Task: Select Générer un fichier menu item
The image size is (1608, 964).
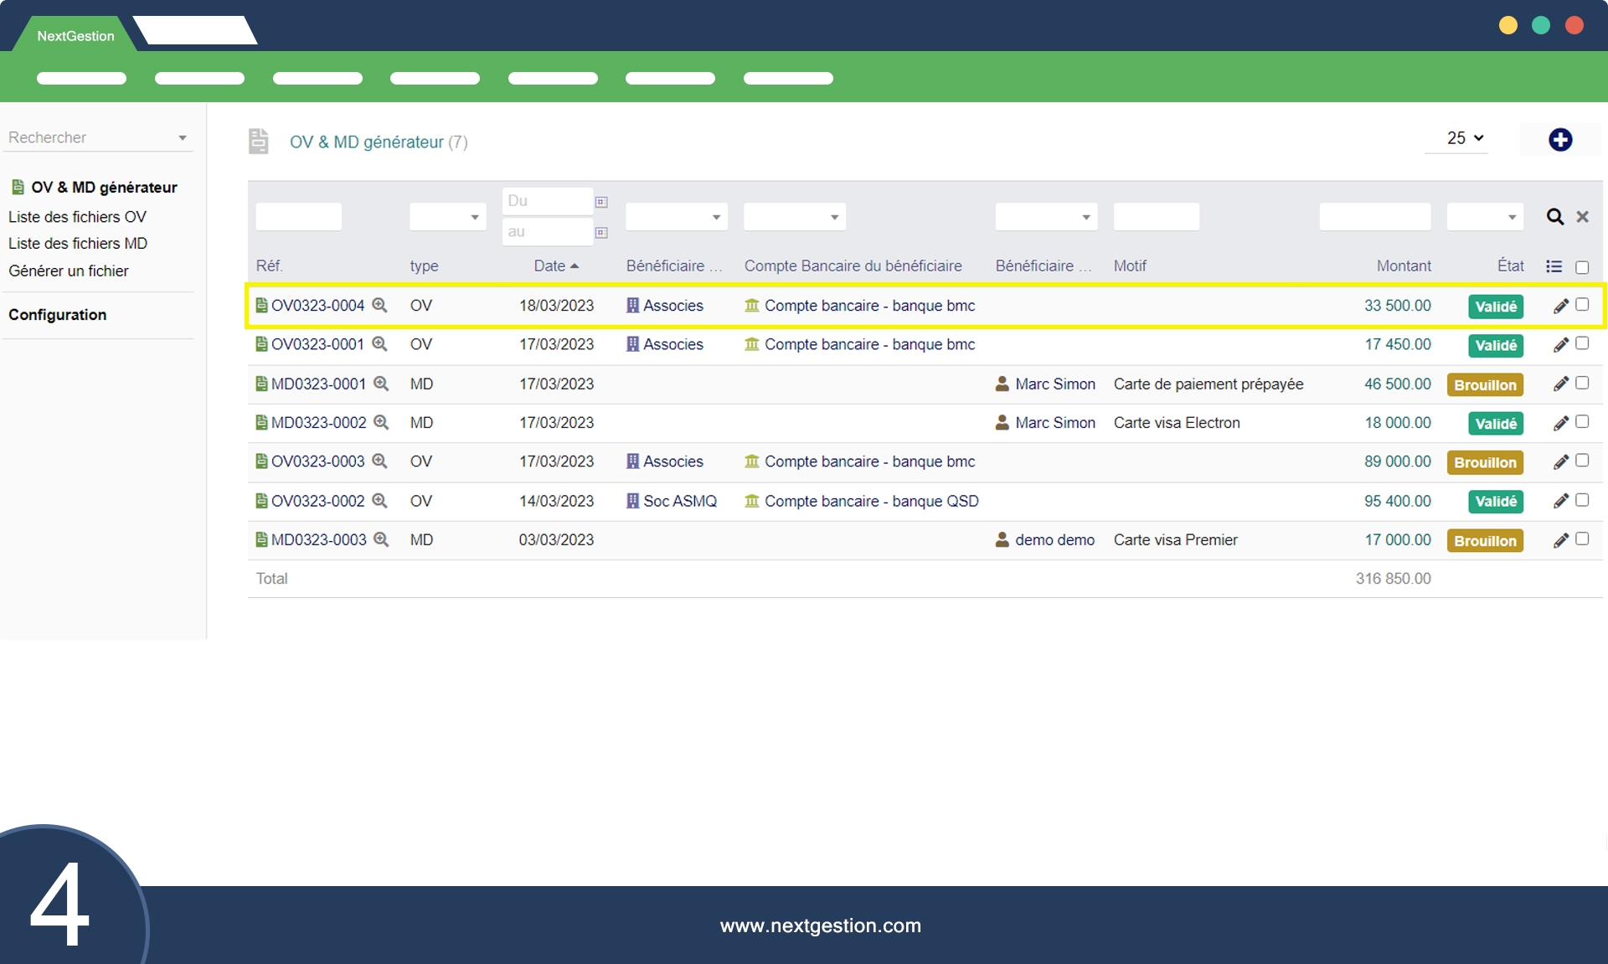Action: tap(69, 271)
